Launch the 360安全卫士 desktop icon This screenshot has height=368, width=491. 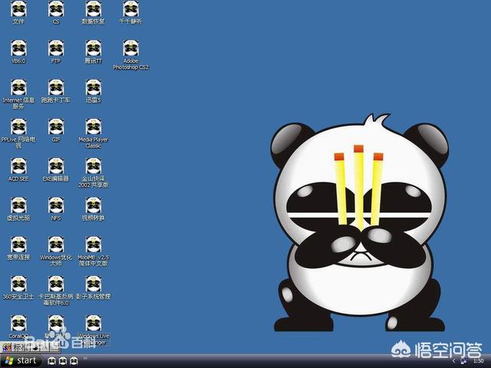point(18,284)
